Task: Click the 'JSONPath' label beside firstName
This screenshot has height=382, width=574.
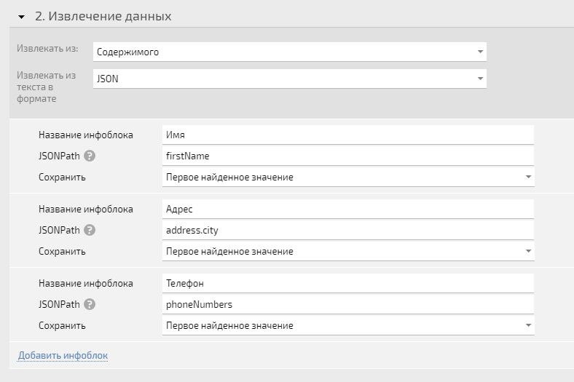Action: point(59,156)
